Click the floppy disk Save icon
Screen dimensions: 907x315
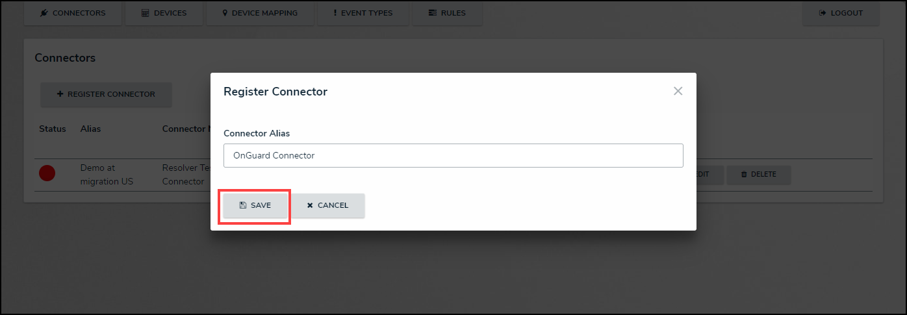coord(243,205)
